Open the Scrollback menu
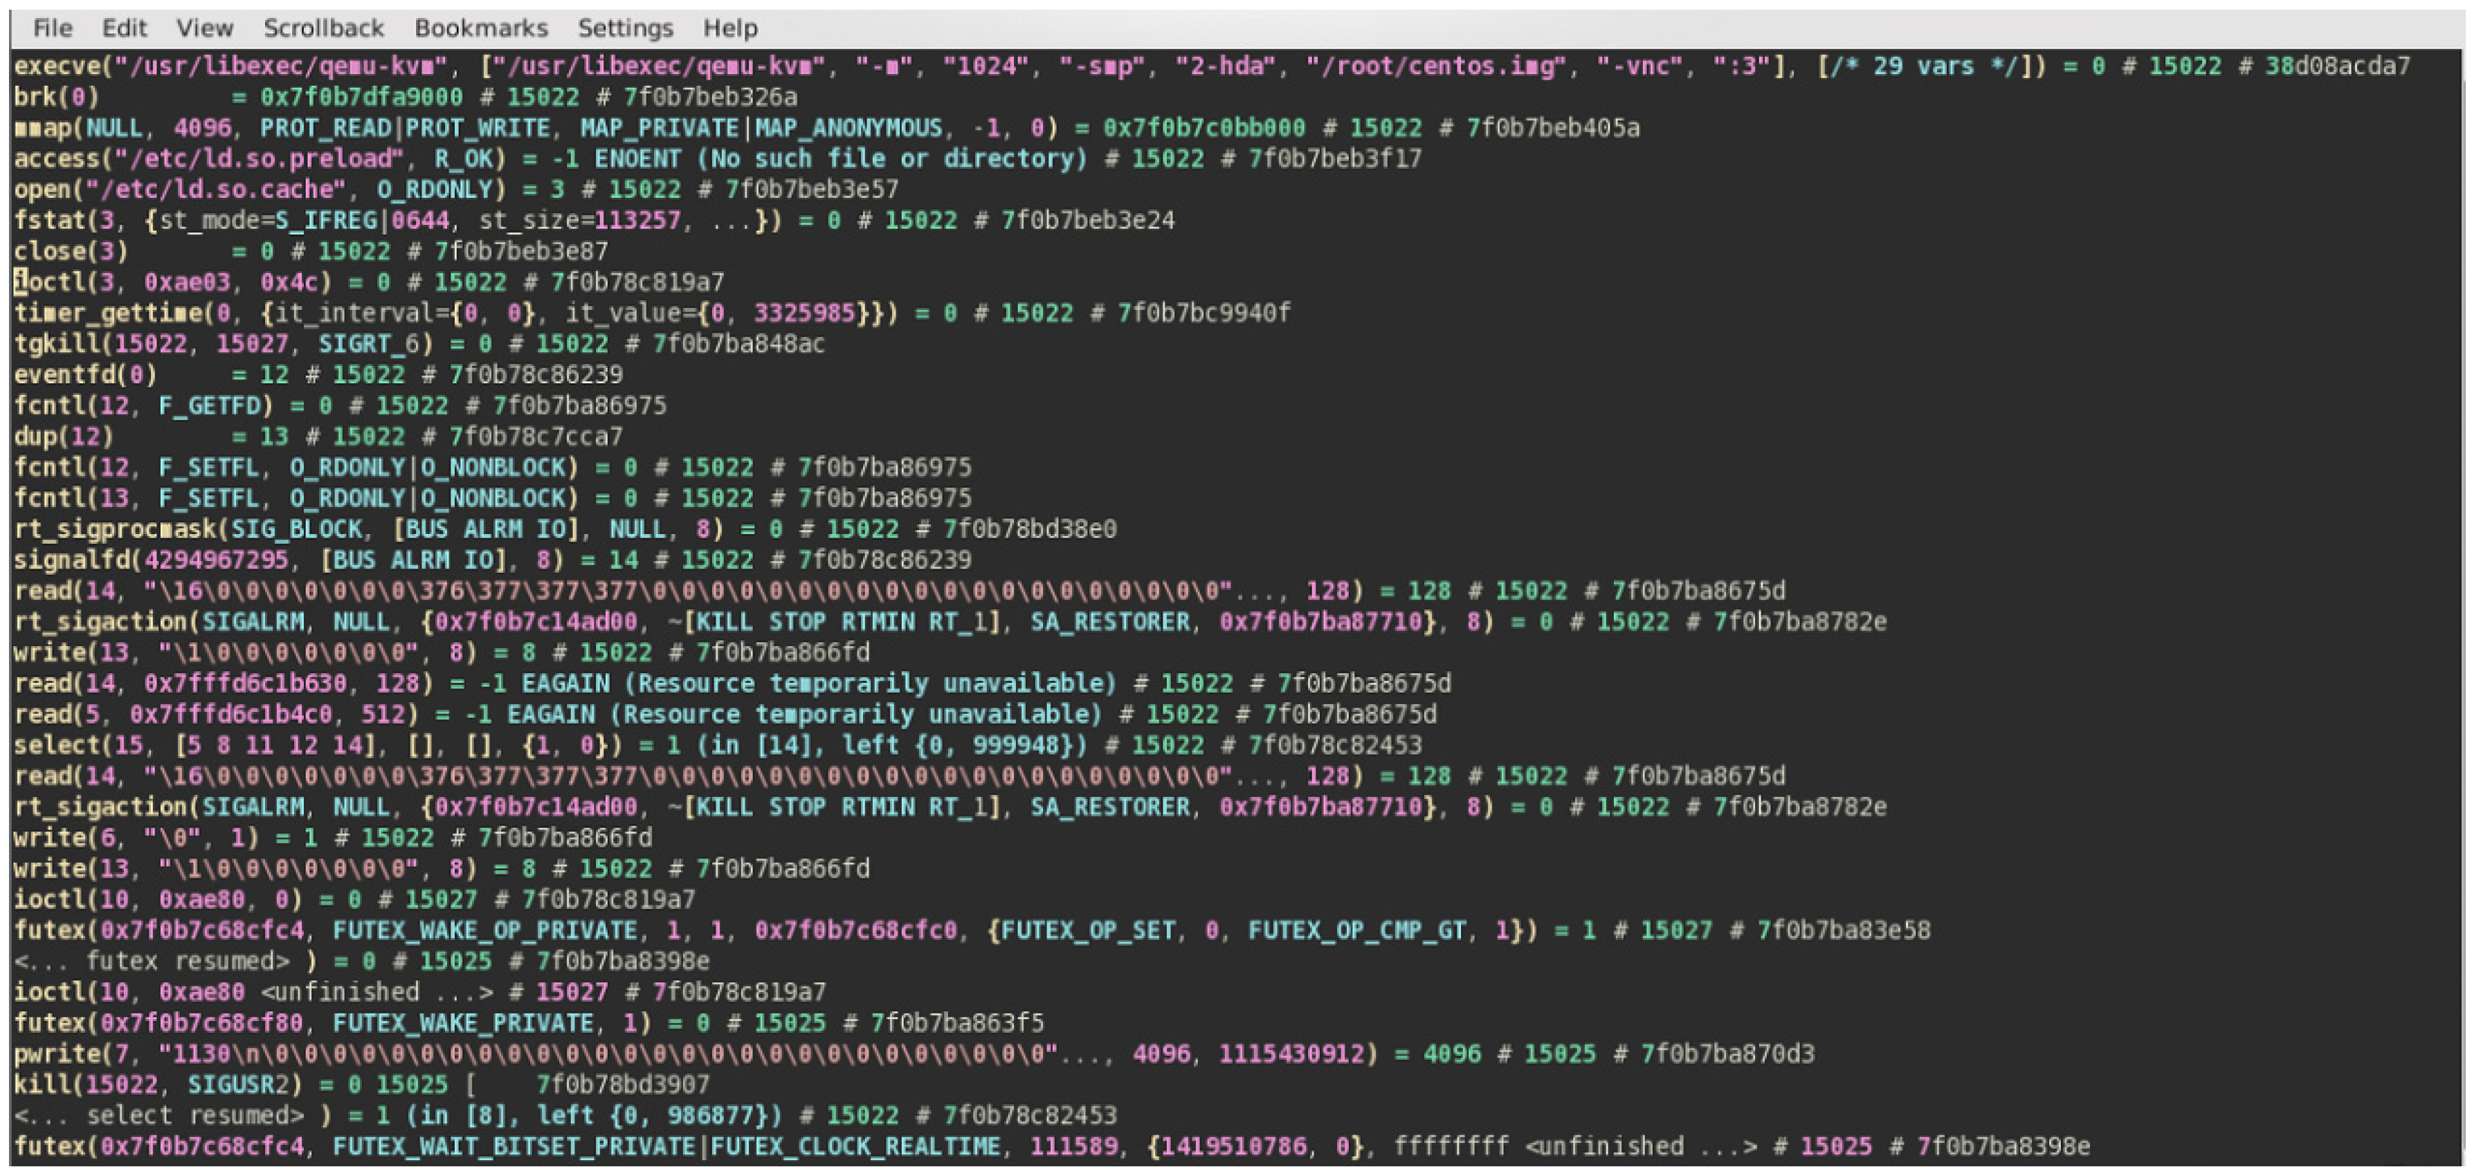This screenshot has height=1176, width=2472. [x=323, y=28]
